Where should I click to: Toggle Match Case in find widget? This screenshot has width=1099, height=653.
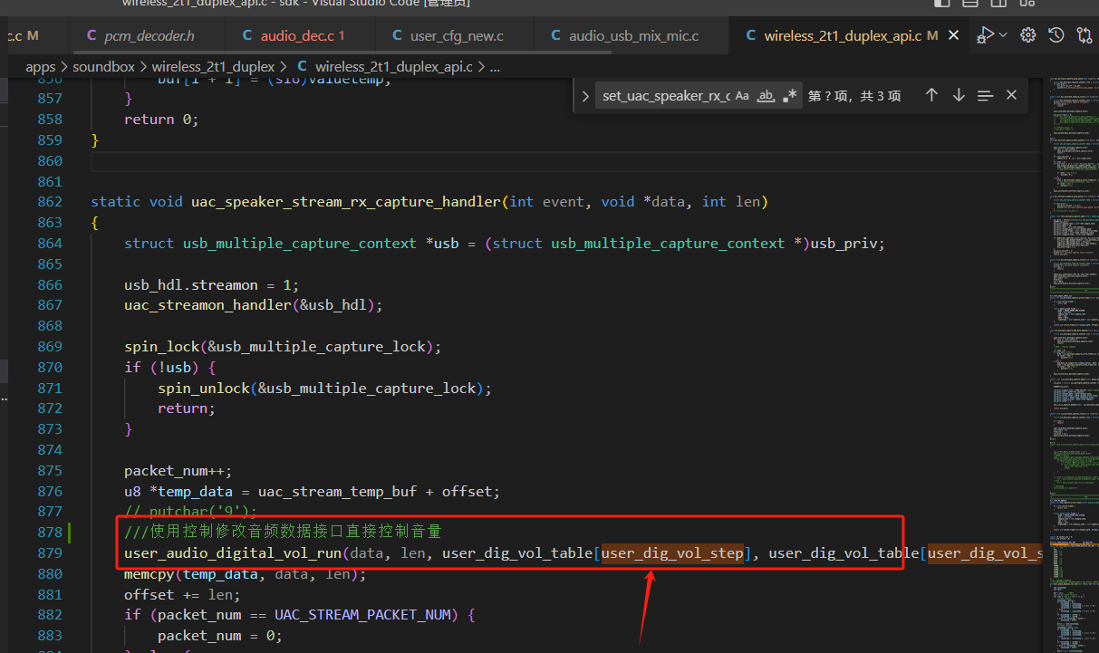click(x=742, y=95)
